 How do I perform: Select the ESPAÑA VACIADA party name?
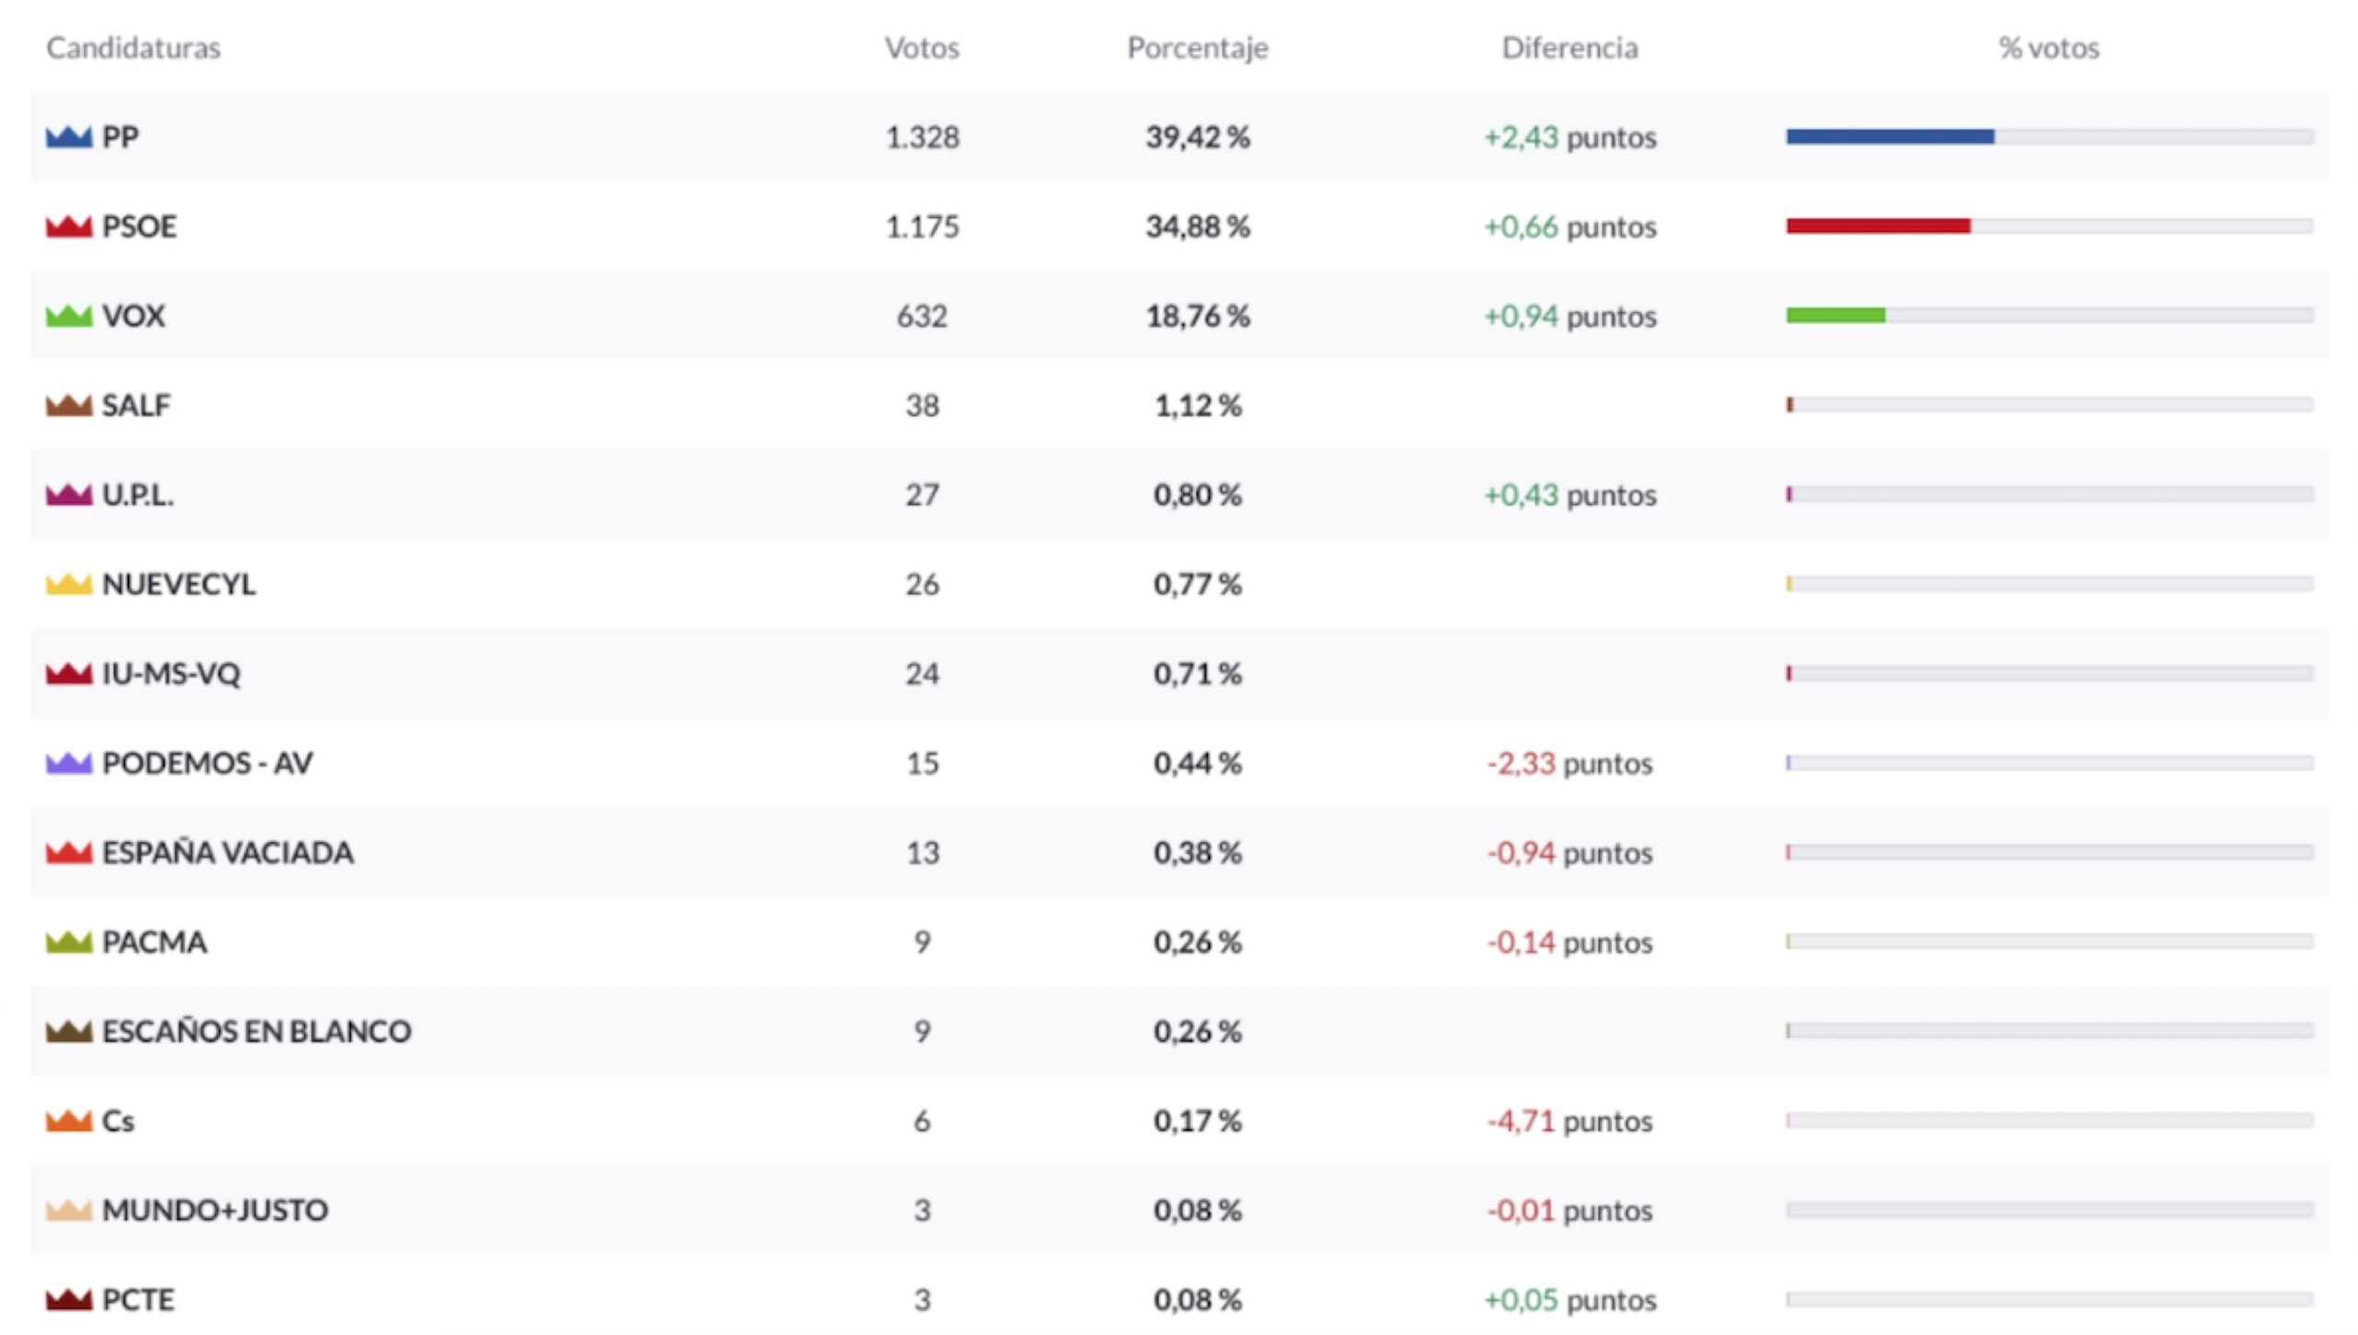coord(228,853)
